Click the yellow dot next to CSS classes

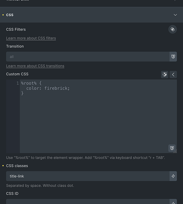tap(3, 166)
